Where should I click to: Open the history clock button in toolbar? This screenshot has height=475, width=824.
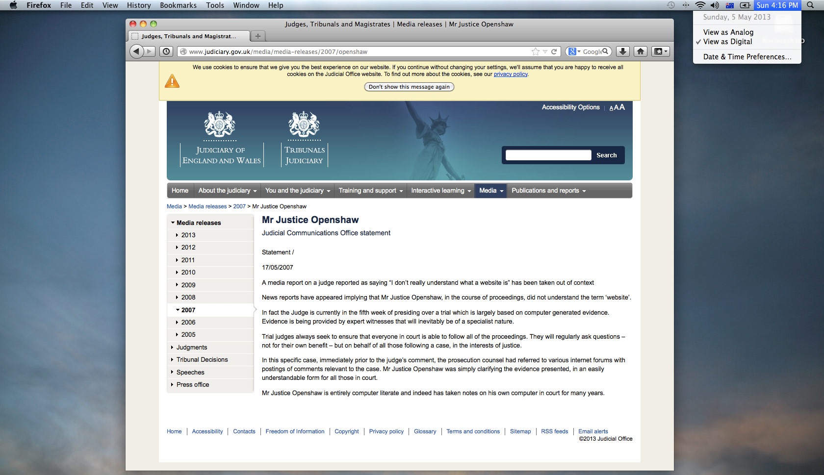(x=166, y=51)
